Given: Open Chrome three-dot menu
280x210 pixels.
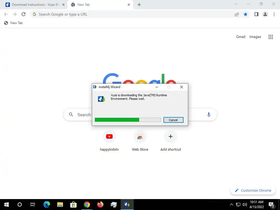Looking at the screenshot, I should [274, 14].
